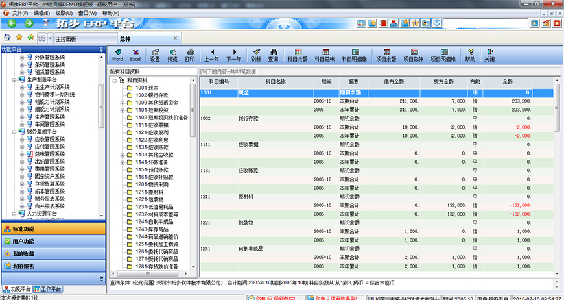Export the ledger to Word

pos(117,55)
